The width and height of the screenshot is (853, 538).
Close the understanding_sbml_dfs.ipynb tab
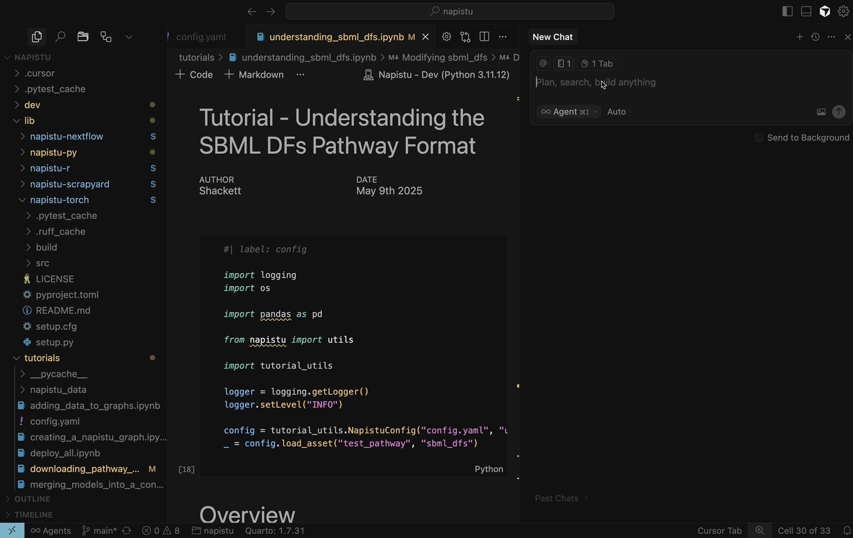(x=425, y=37)
